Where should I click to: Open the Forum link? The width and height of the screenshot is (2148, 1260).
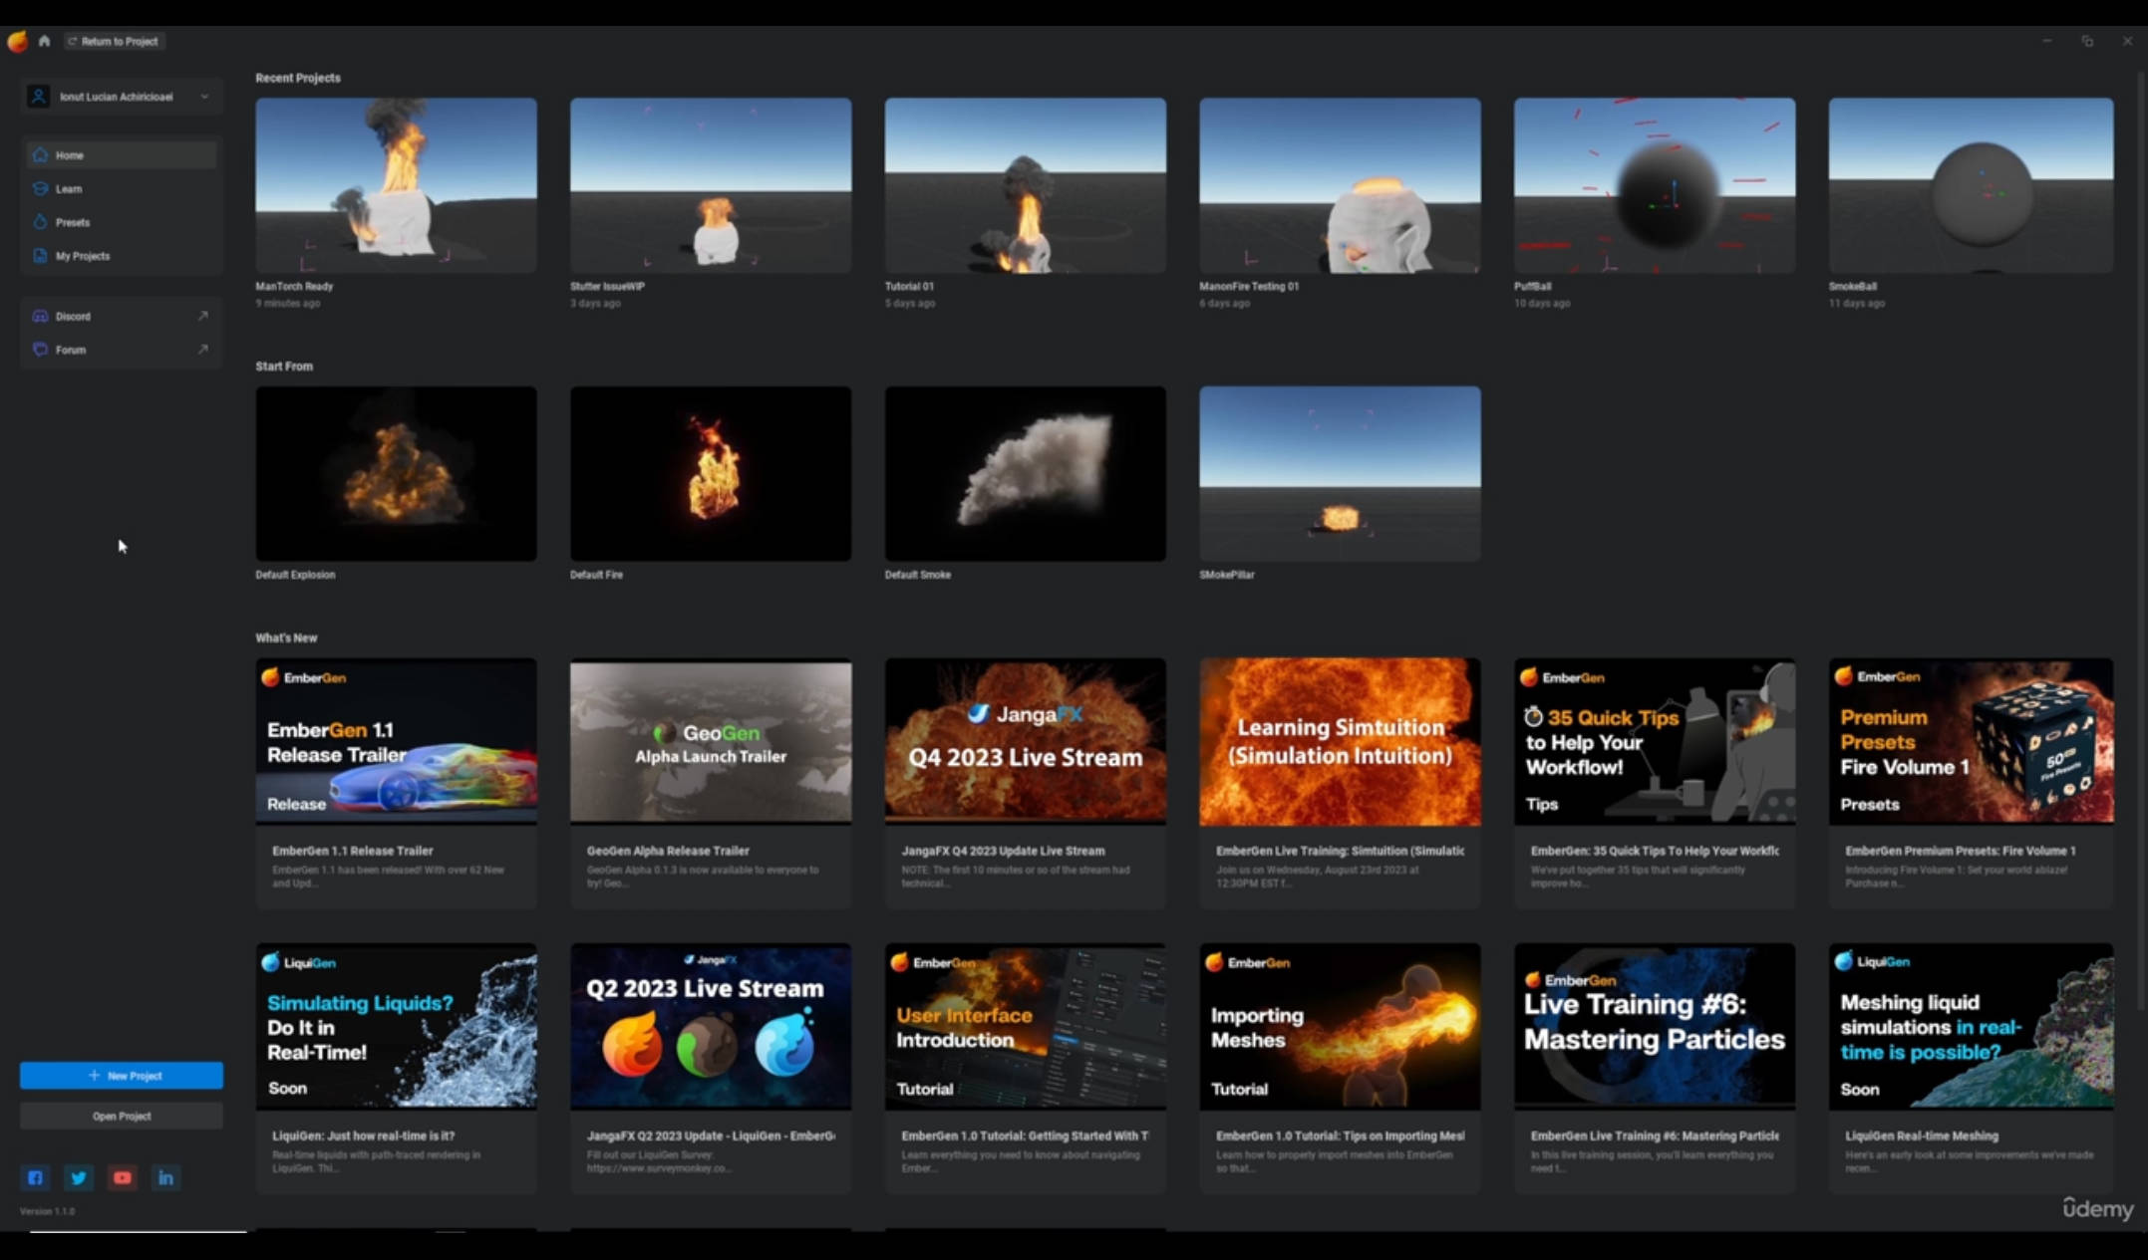click(121, 350)
